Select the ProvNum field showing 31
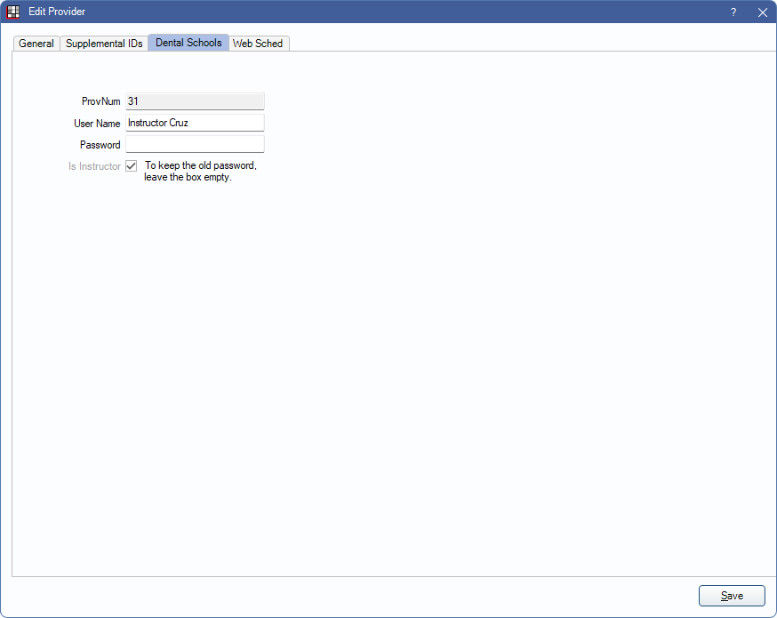777x618 pixels. pyautogui.click(x=195, y=101)
